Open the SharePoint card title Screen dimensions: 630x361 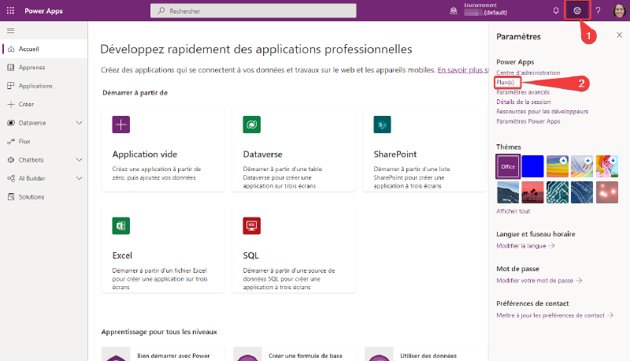click(395, 154)
